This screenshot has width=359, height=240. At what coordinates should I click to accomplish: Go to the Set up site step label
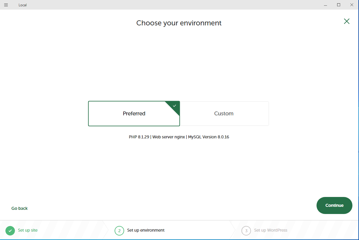tap(28, 230)
